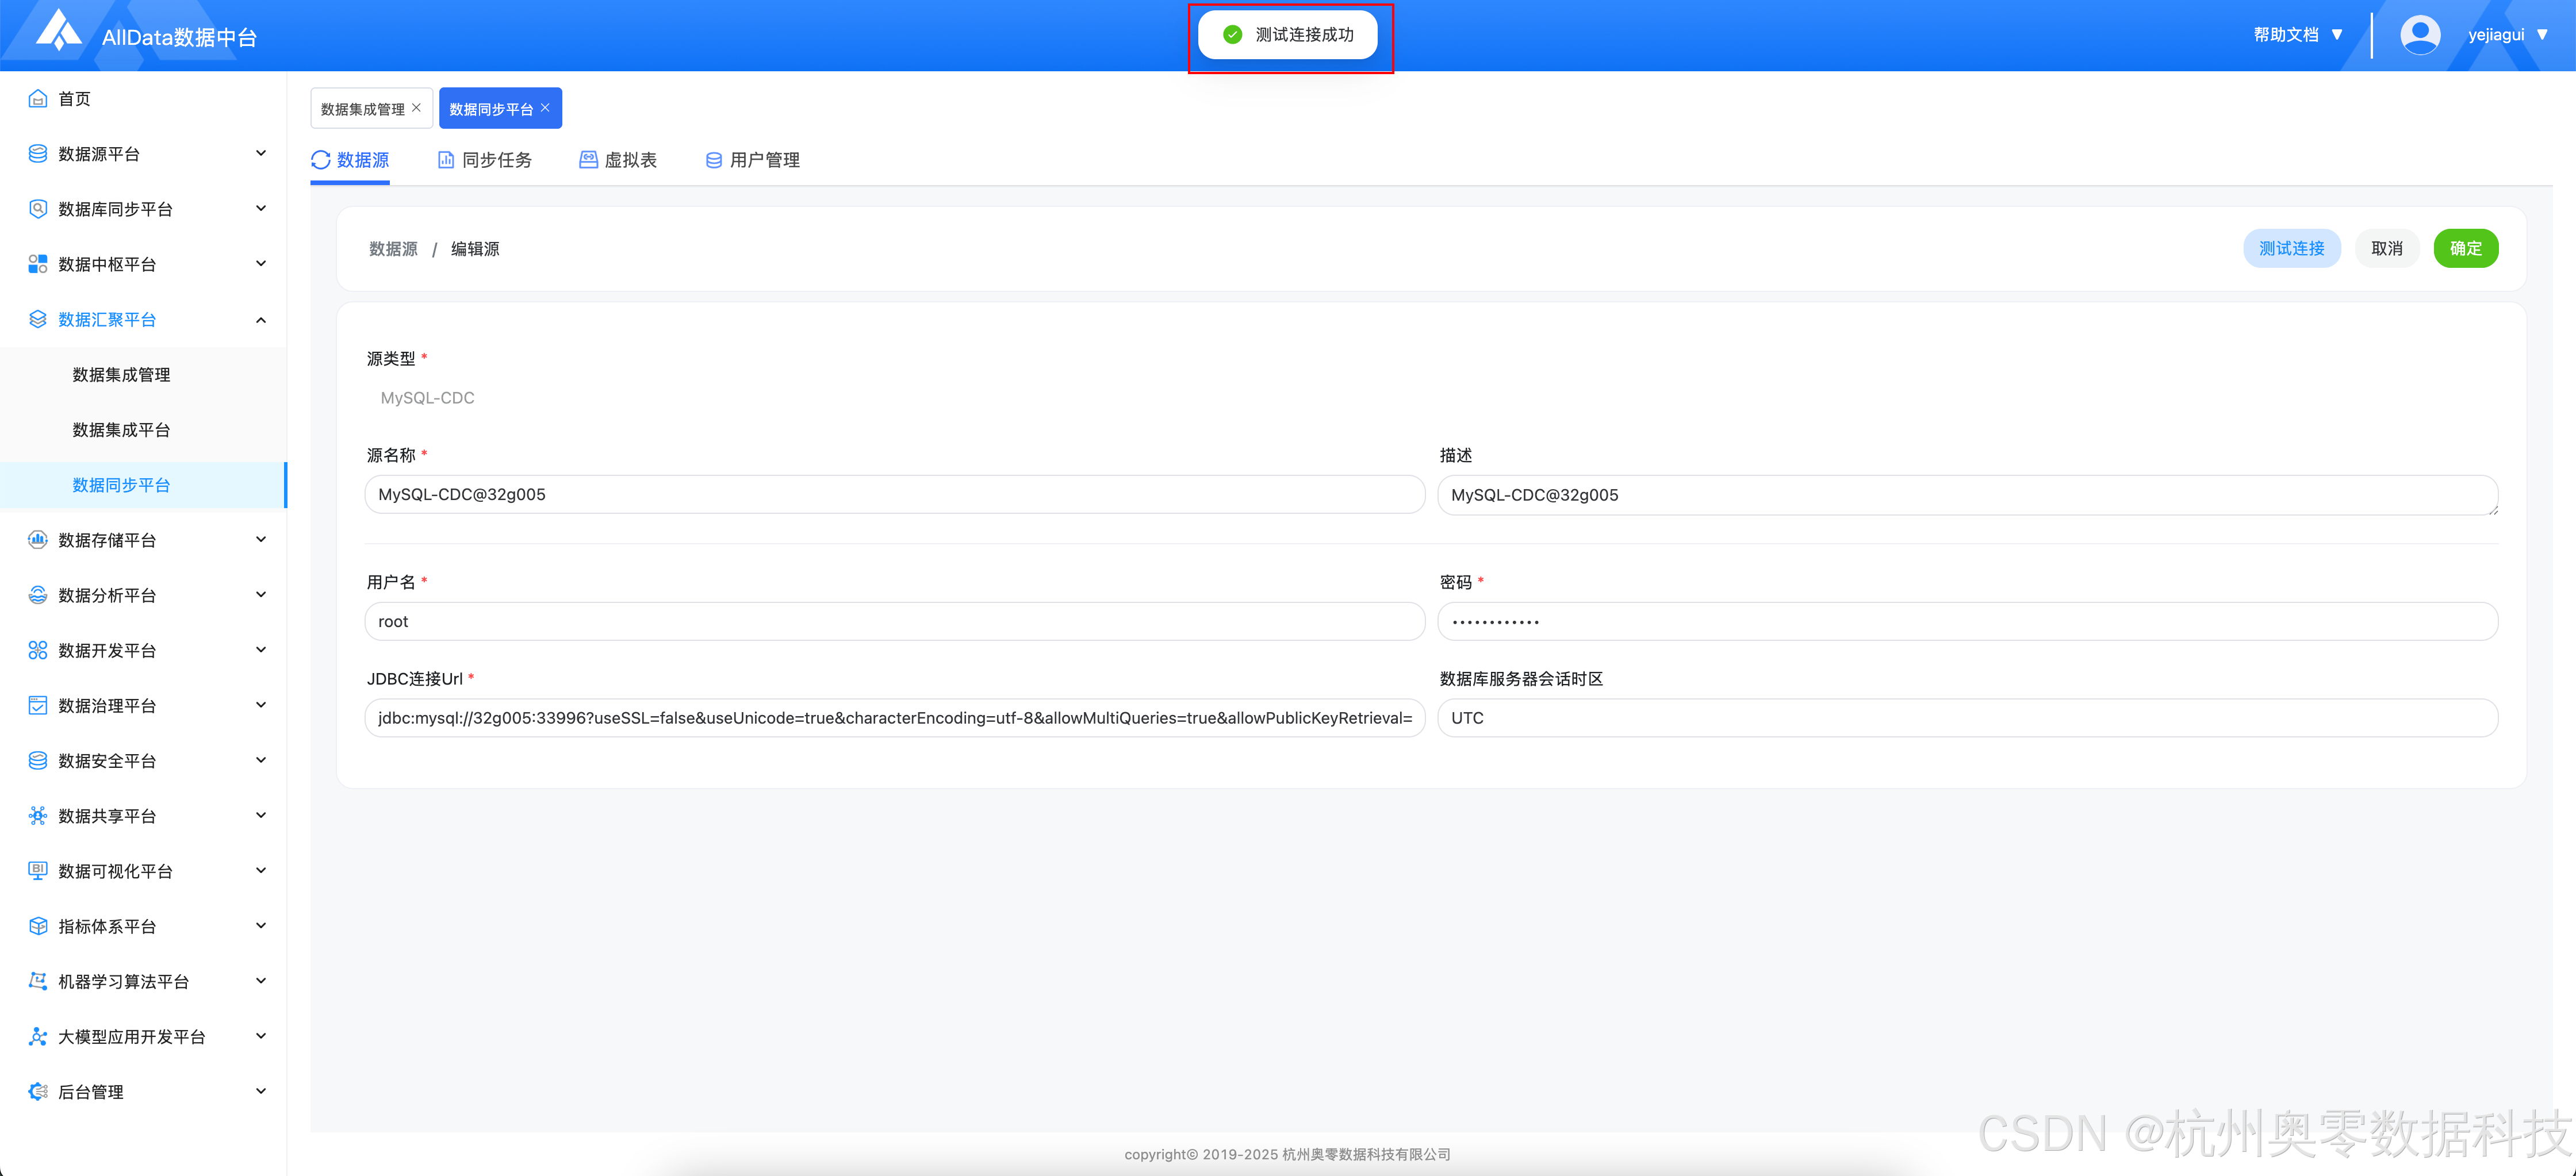
Task: Click the 数据共享平台 sidebar icon
Action: [x=38, y=816]
